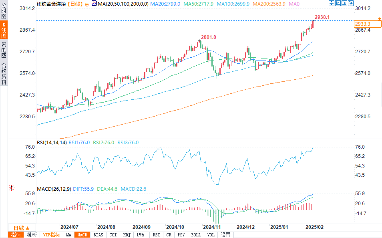Click the orange price alert marker on axis
This screenshot has width=382, height=238.
(x=378, y=19)
